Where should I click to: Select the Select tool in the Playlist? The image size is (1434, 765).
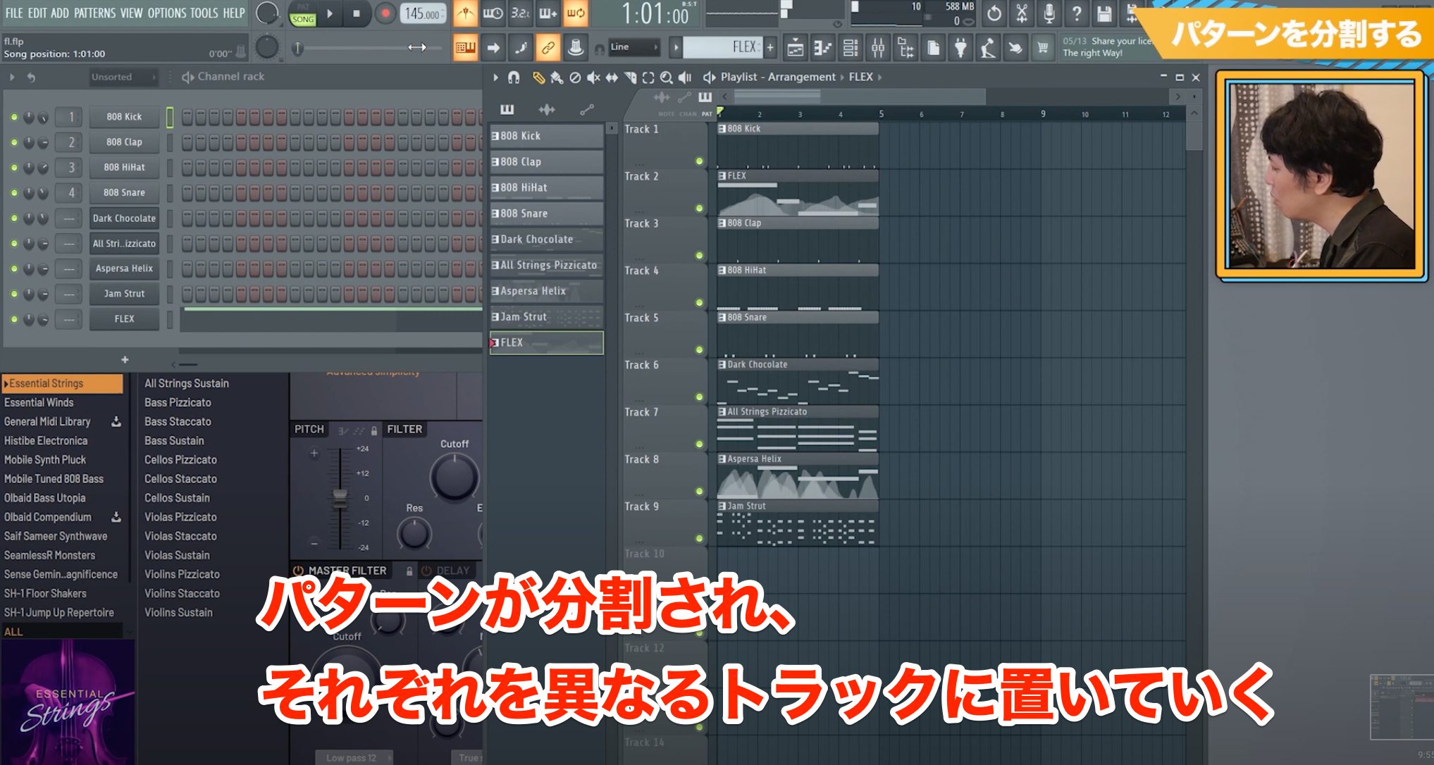(x=648, y=77)
